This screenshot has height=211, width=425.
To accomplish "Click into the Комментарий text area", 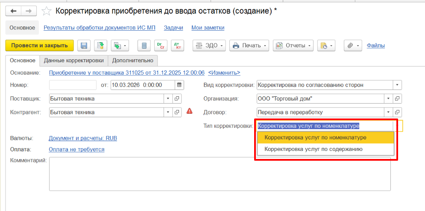I will pos(220,174).
